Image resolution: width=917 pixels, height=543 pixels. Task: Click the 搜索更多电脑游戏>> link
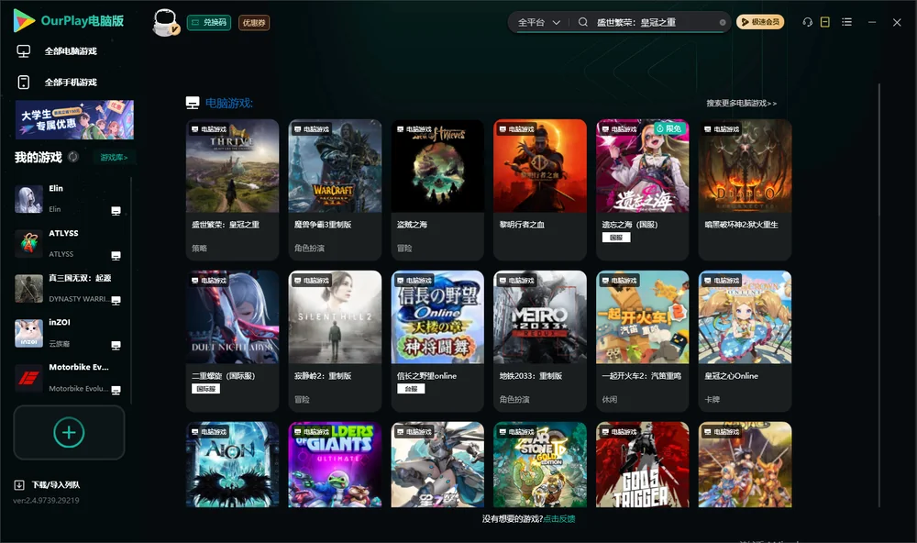coord(742,103)
